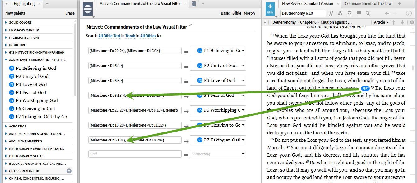The height and width of the screenshot is (183, 417).
Task: Close the New Revised Standard Version tab
Action: (337, 4)
